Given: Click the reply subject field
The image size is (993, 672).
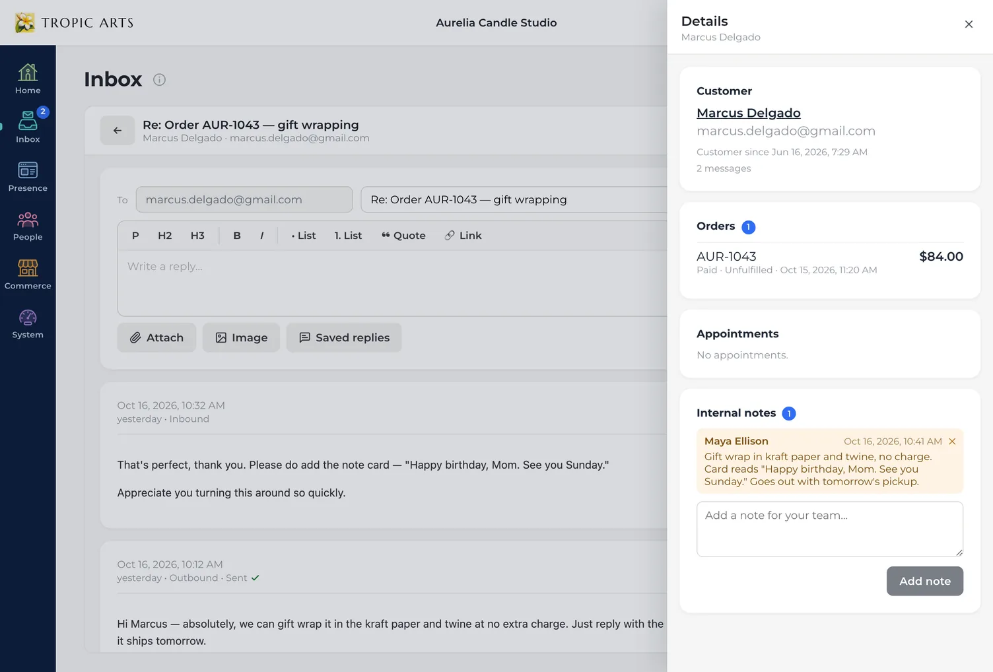Looking at the screenshot, I should [514, 199].
